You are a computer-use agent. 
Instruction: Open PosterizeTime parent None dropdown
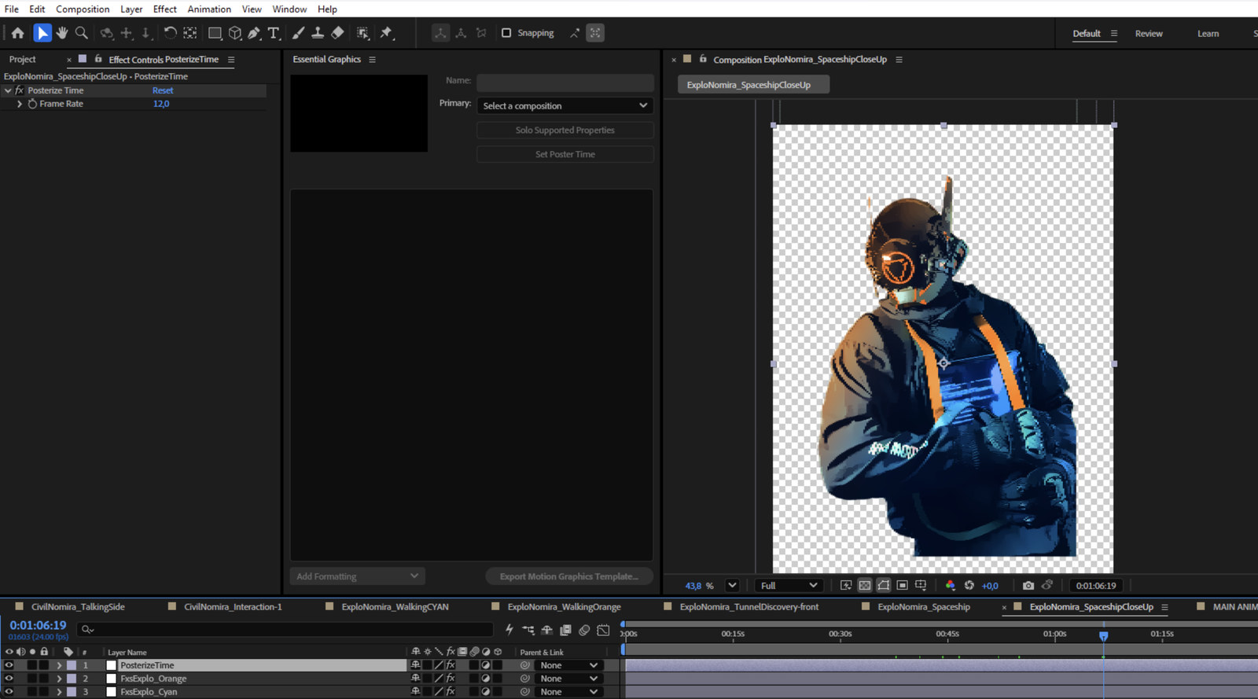pos(568,665)
